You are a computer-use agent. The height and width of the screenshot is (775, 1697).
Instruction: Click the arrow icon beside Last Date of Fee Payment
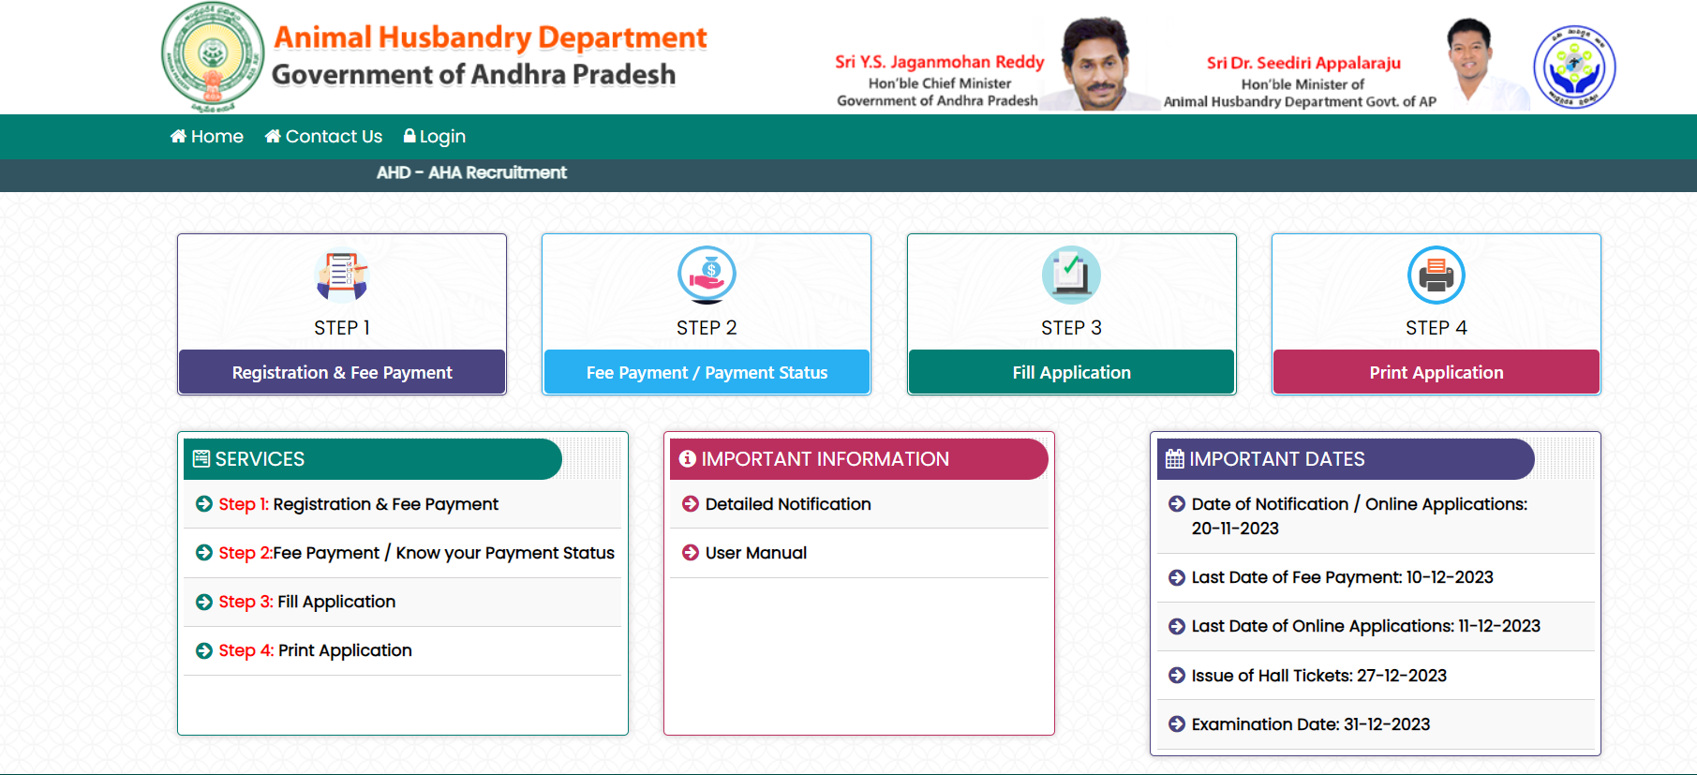(x=1177, y=577)
